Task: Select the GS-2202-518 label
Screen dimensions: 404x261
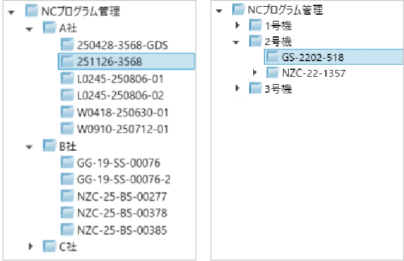Action: click(x=313, y=57)
